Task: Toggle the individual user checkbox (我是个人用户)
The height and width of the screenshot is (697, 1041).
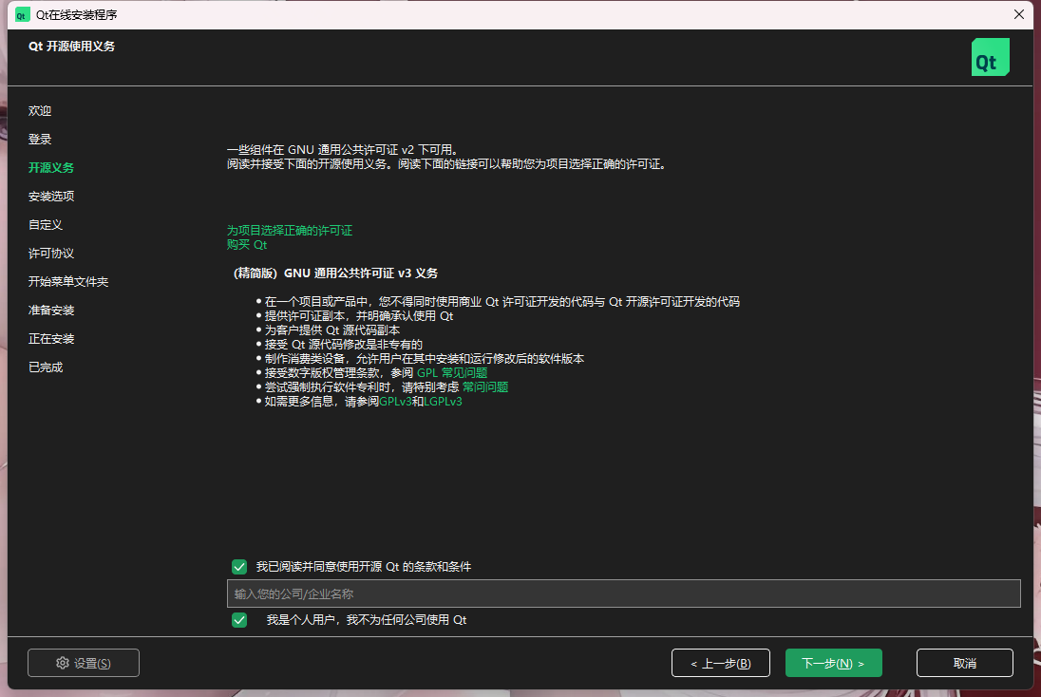Action: click(x=239, y=620)
